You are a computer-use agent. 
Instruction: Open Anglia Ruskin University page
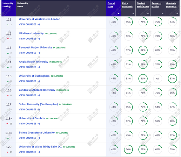pyautogui.click(x=33, y=62)
